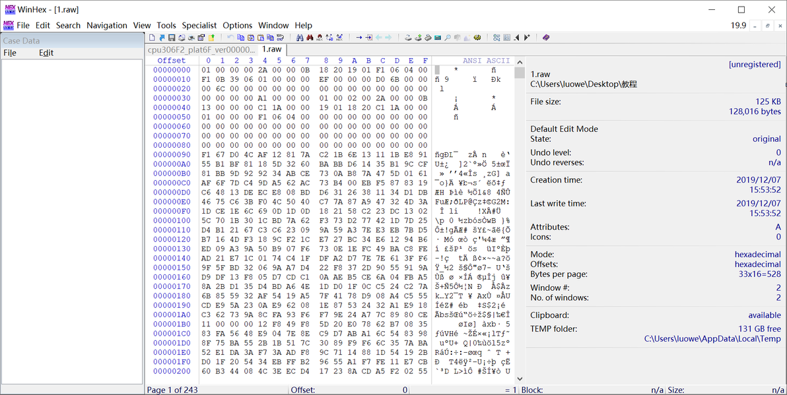Click the offset row 00000200

coord(172,371)
